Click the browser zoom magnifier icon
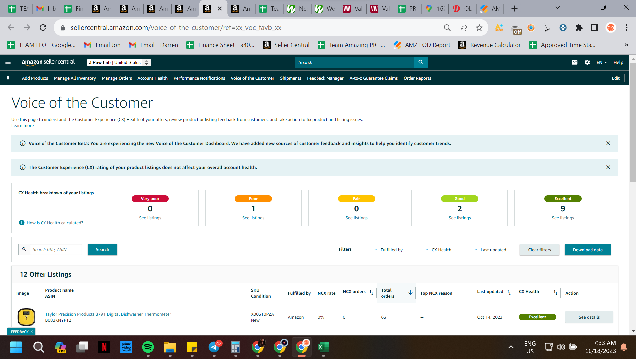 tap(447, 28)
